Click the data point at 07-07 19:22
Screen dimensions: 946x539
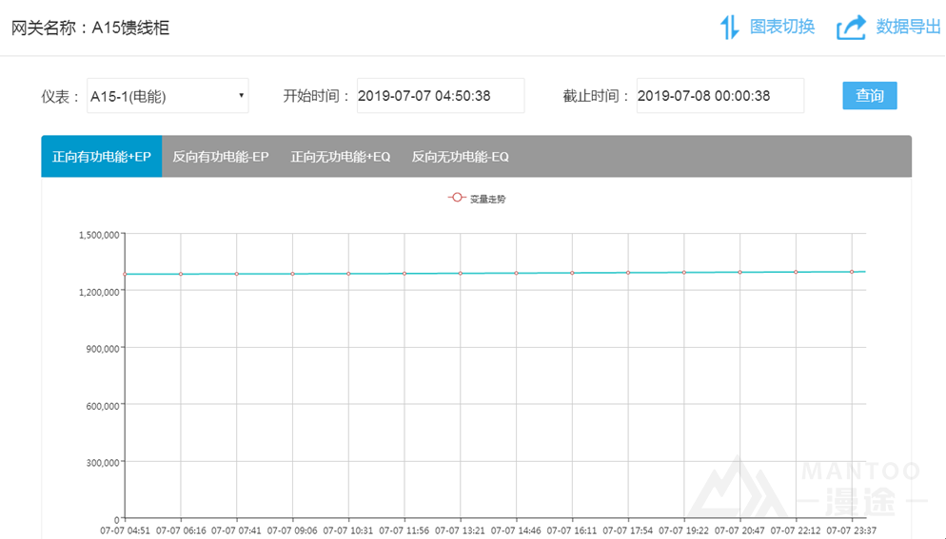pyautogui.click(x=684, y=273)
